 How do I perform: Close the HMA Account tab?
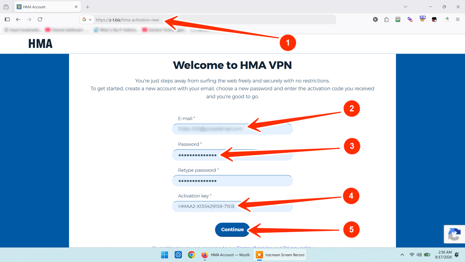76,7
